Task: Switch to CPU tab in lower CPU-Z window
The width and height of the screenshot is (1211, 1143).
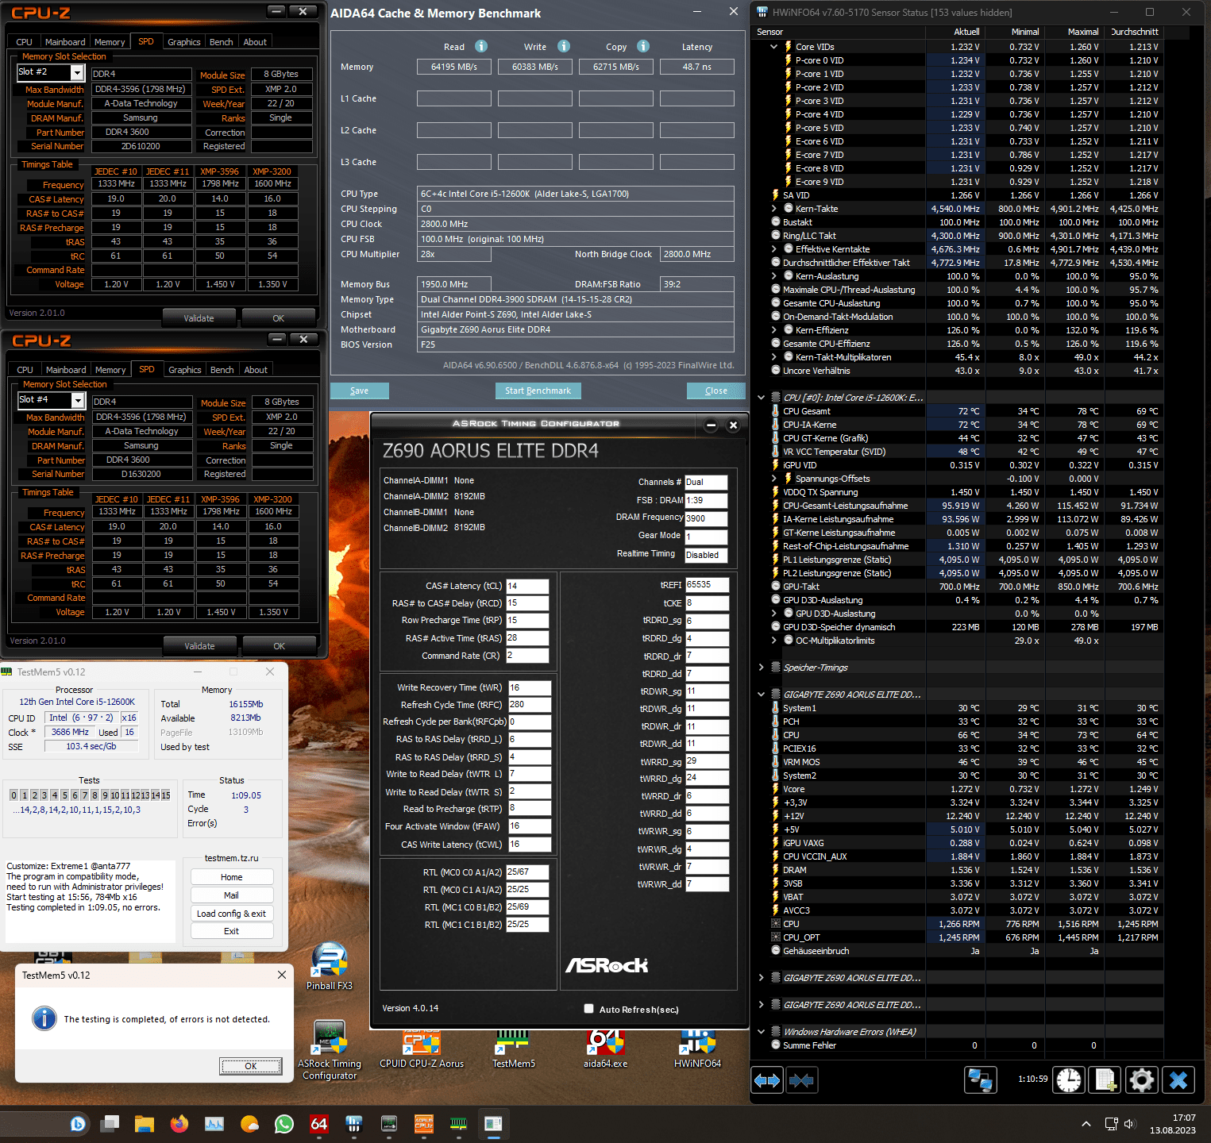Action: click(25, 370)
